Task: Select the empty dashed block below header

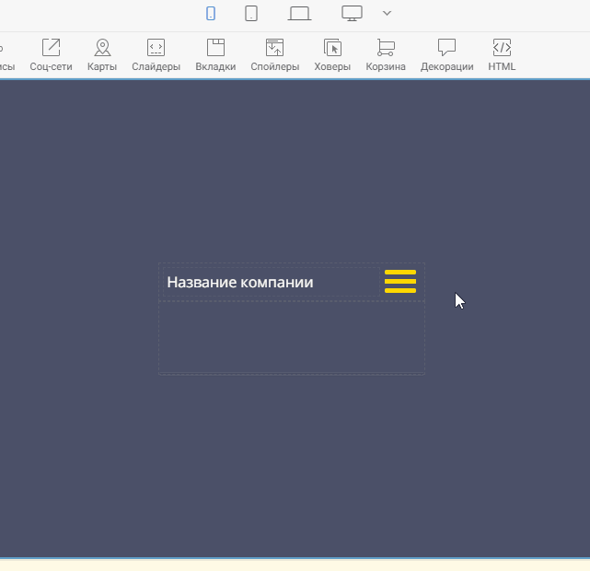Action: click(x=291, y=337)
